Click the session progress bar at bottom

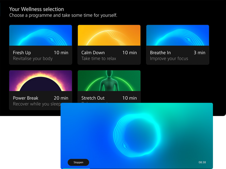point(137,168)
